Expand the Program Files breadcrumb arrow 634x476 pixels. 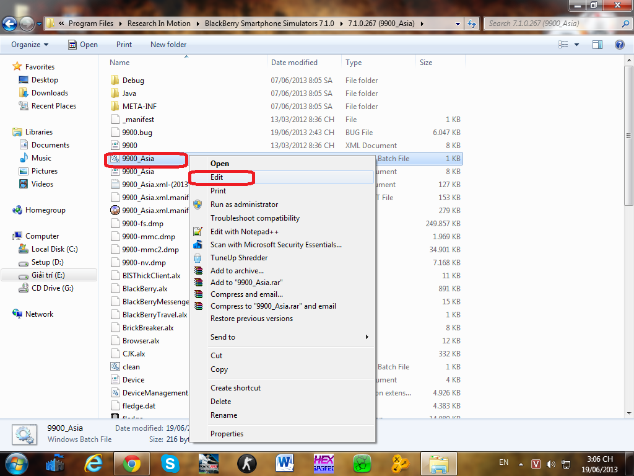tap(121, 24)
